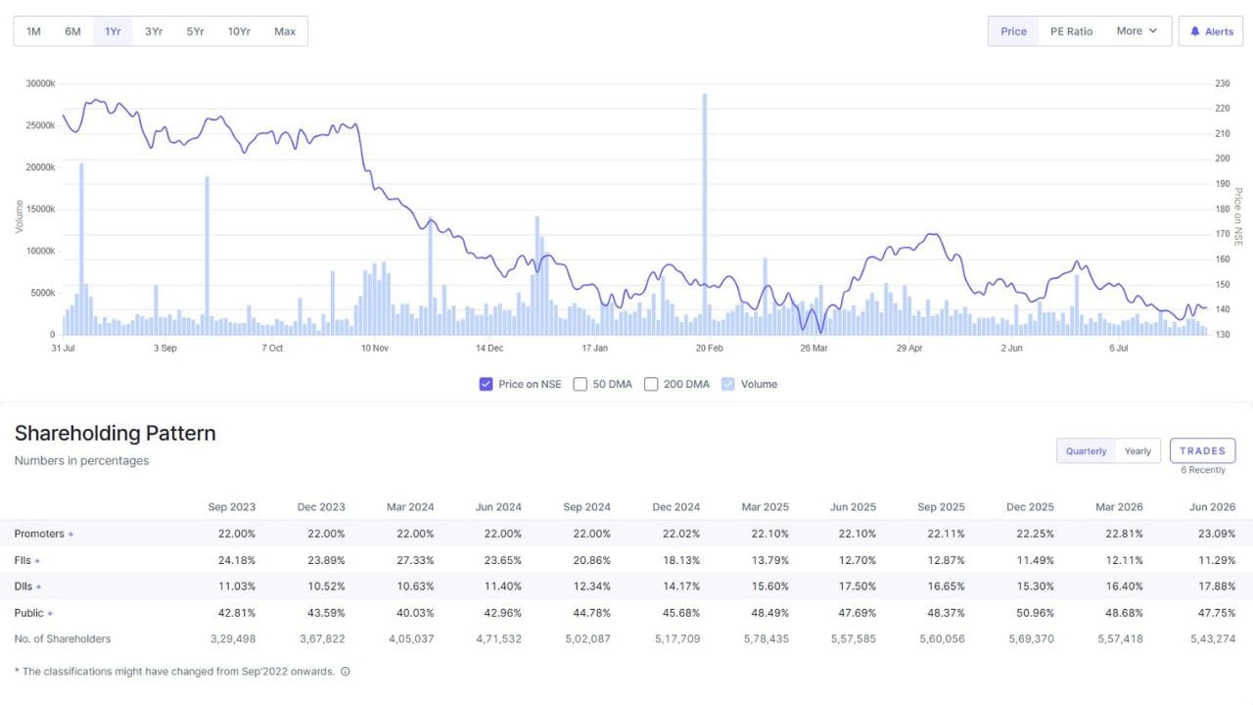Switch chart to PE Ratio view
The image size is (1253, 705).
pyautogui.click(x=1071, y=31)
